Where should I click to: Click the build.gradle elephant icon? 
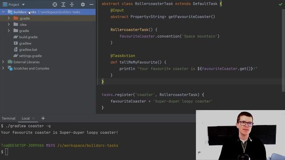pos(16,37)
